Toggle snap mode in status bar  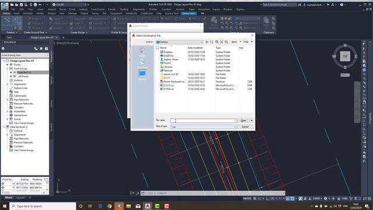tap(260, 198)
